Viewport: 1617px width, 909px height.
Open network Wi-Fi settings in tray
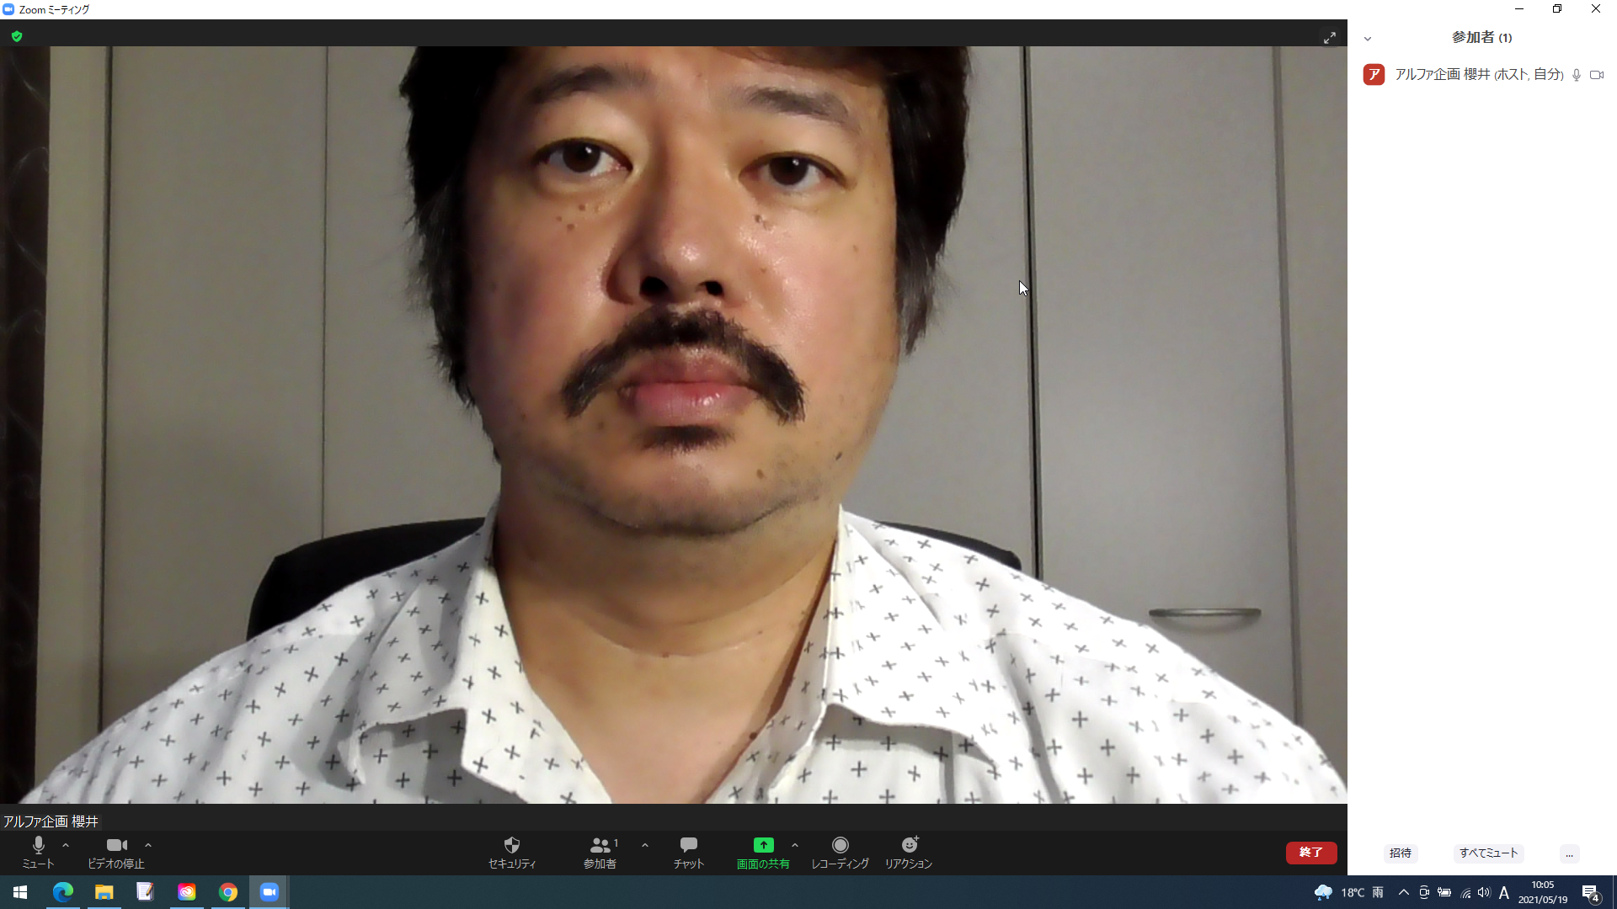point(1466,893)
